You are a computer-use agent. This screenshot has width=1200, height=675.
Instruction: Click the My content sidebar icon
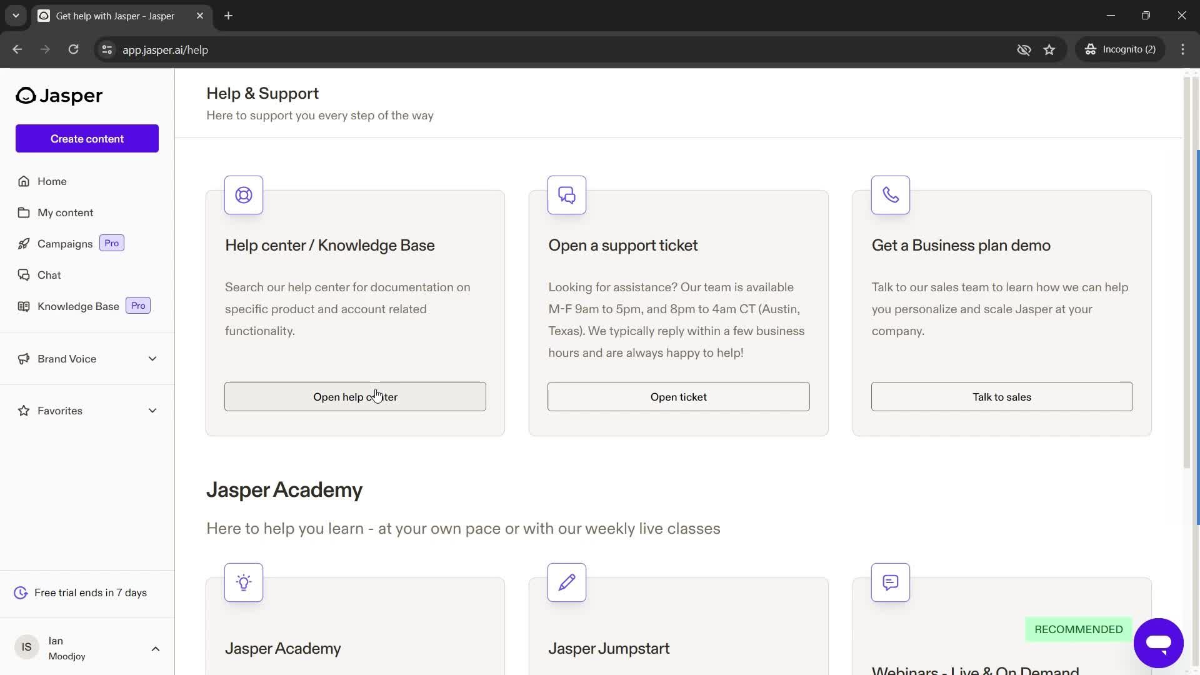click(x=23, y=212)
